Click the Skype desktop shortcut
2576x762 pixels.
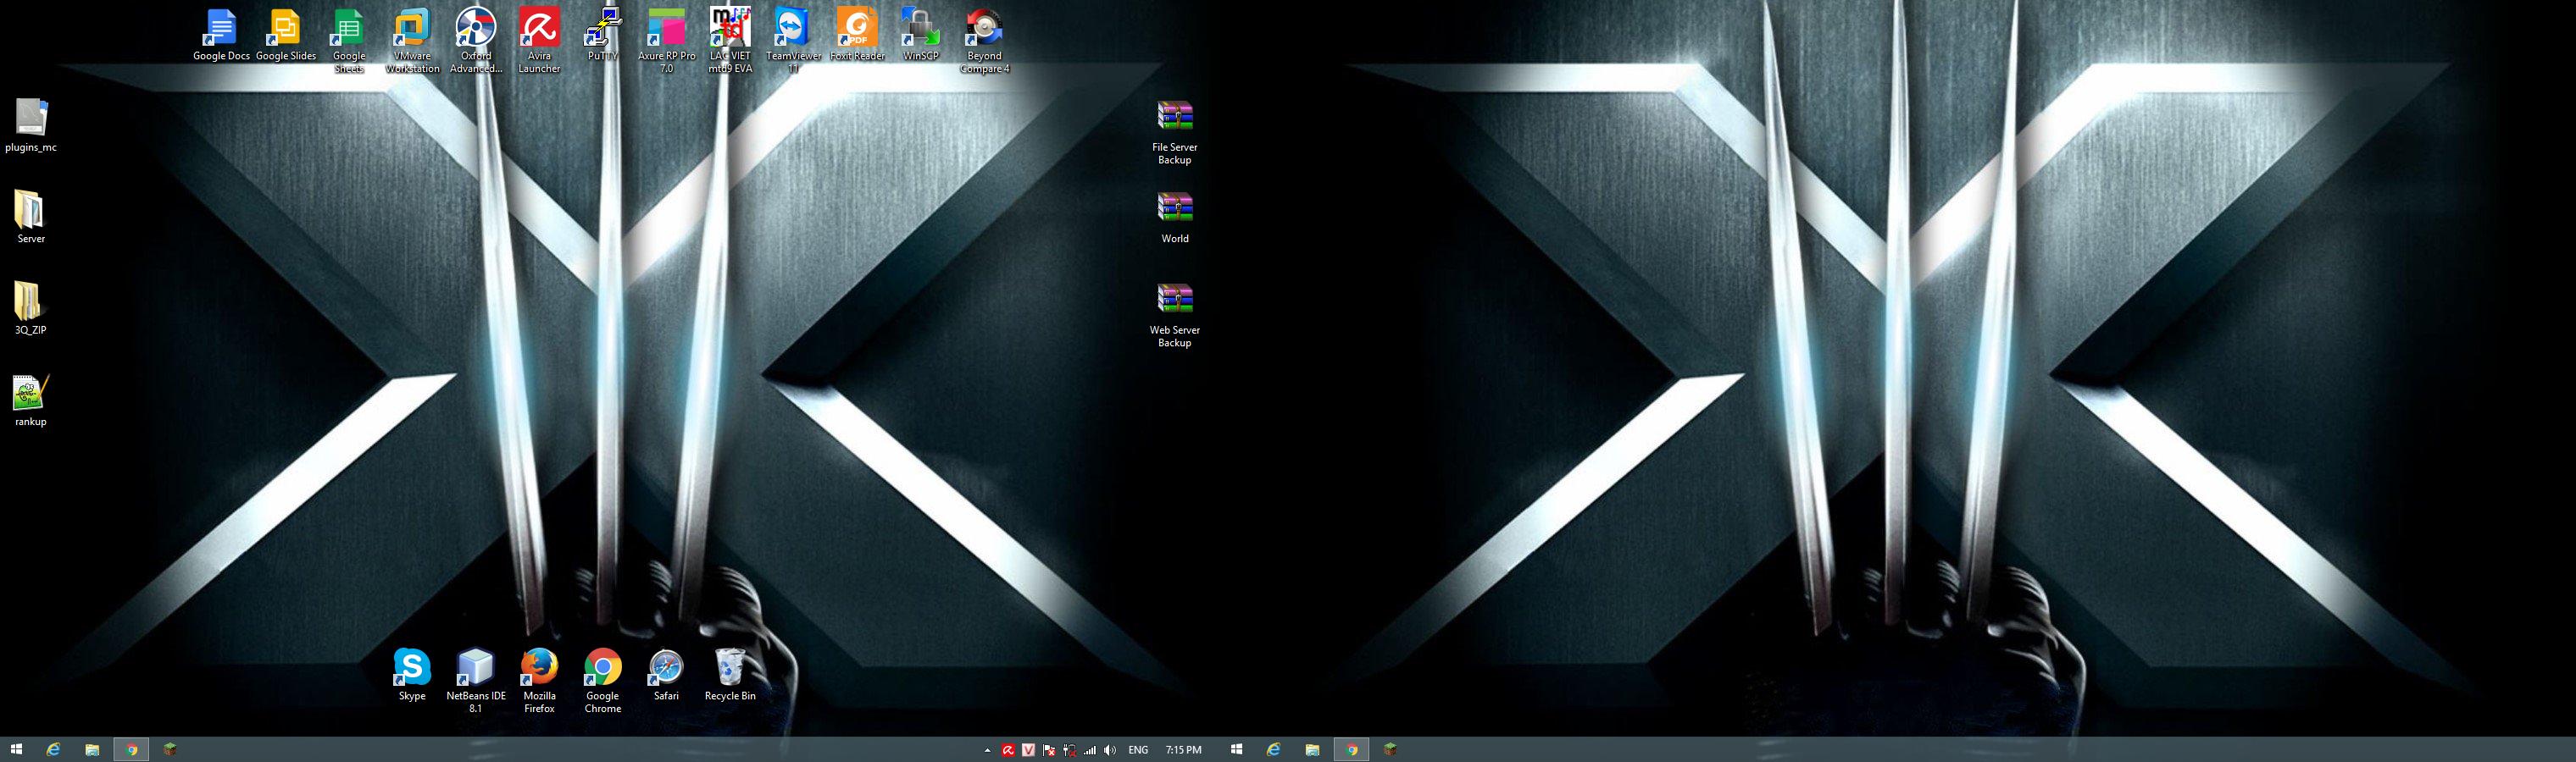pos(412,668)
